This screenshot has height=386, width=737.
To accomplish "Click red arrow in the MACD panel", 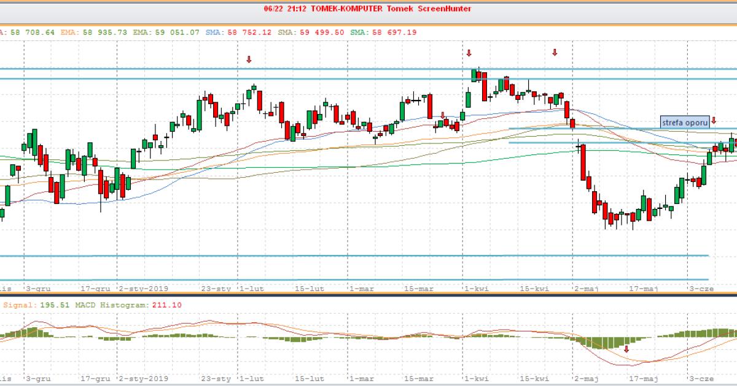I will click(x=626, y=349).
